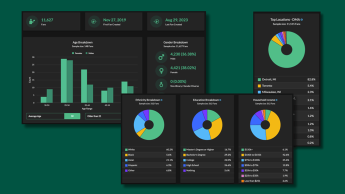Screen dimensions: 345x194
Task: Click the female gender symbol icon
Action: [x=161, y=71]
